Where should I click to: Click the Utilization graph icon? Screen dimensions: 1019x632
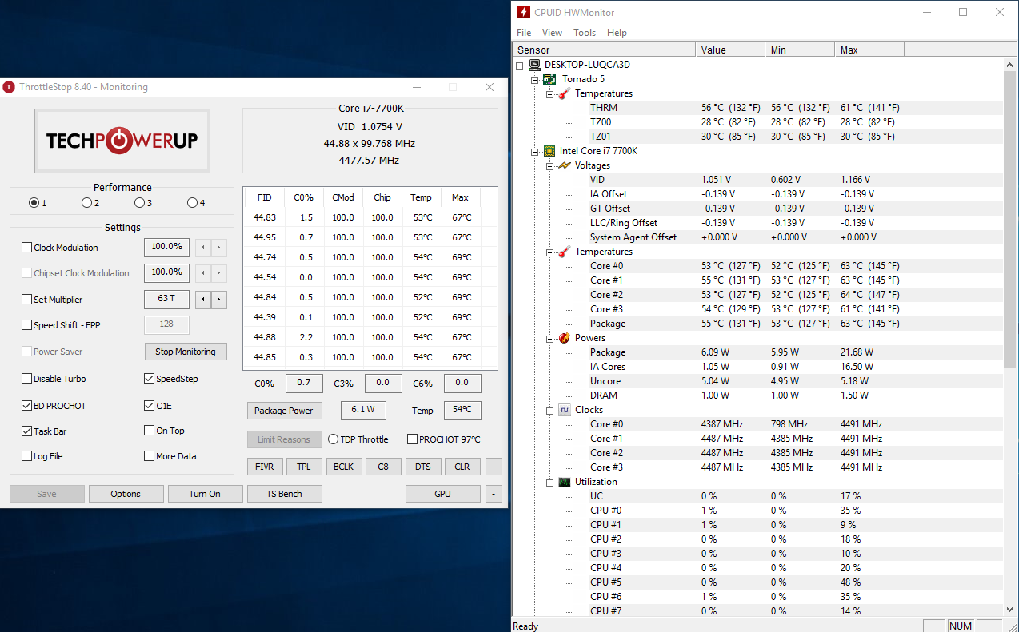(564, 482)
